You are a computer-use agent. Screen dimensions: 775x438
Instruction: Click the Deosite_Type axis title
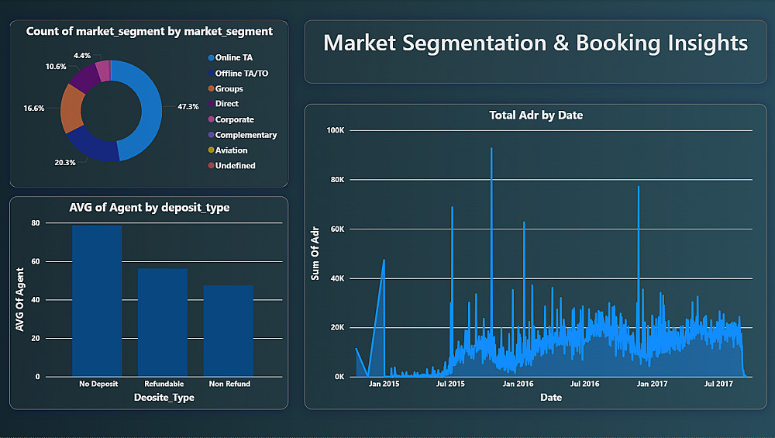pos(164,398)
